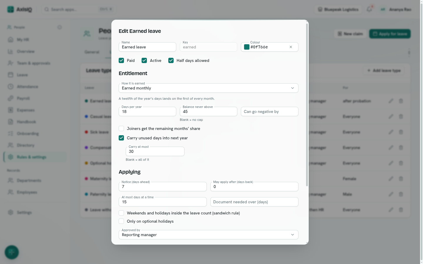
Task: Uncheck the Paid checkbox
Action: [121, 60]
